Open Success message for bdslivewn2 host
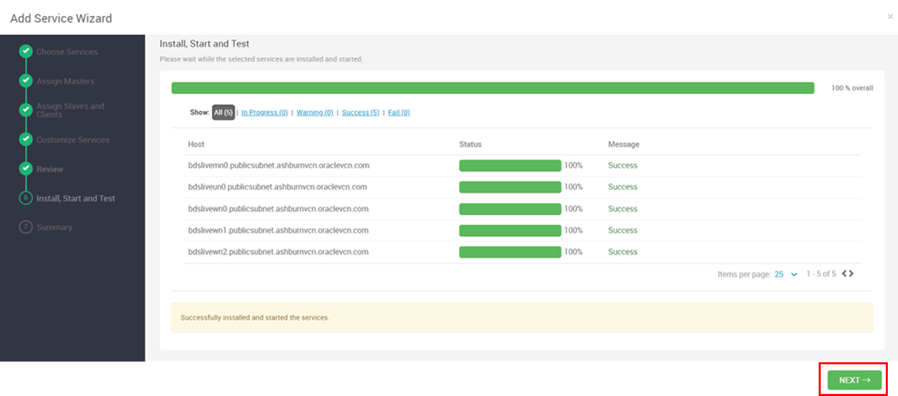Screen dimensions: 898x396 click(x=623, y=252)
